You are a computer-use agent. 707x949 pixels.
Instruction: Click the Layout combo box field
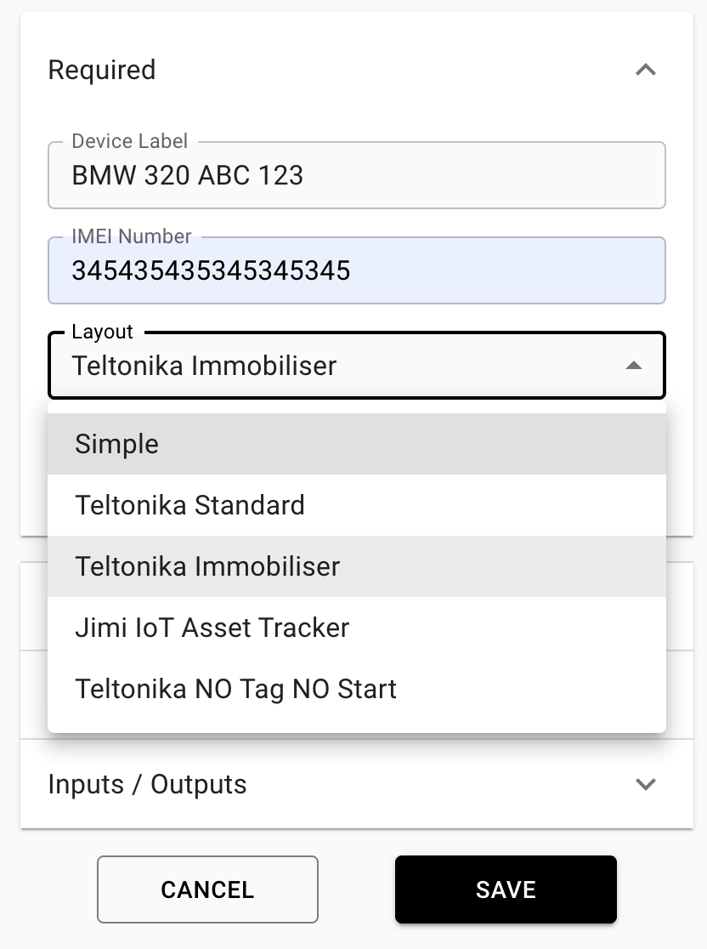tap(340, 366)
